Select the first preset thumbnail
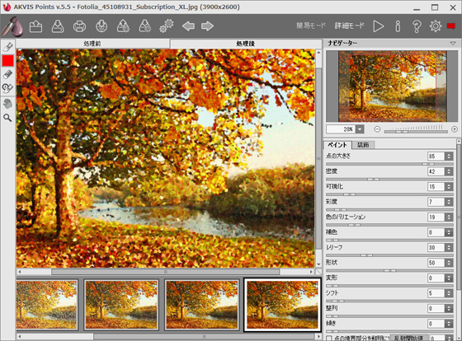Viewport: 462px width, 341px height. click(x=47, y=304)
